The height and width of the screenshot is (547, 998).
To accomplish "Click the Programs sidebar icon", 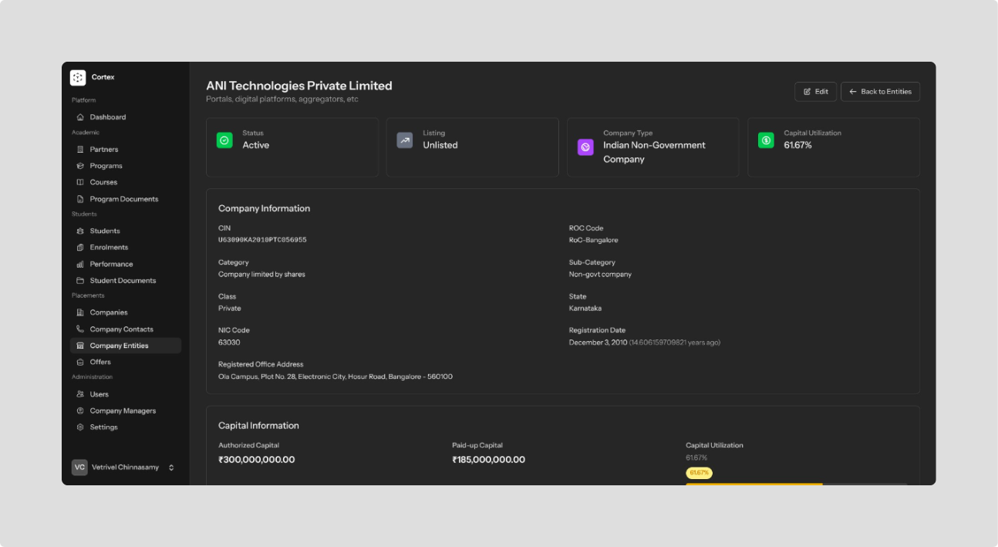I will tap(80, 166).
